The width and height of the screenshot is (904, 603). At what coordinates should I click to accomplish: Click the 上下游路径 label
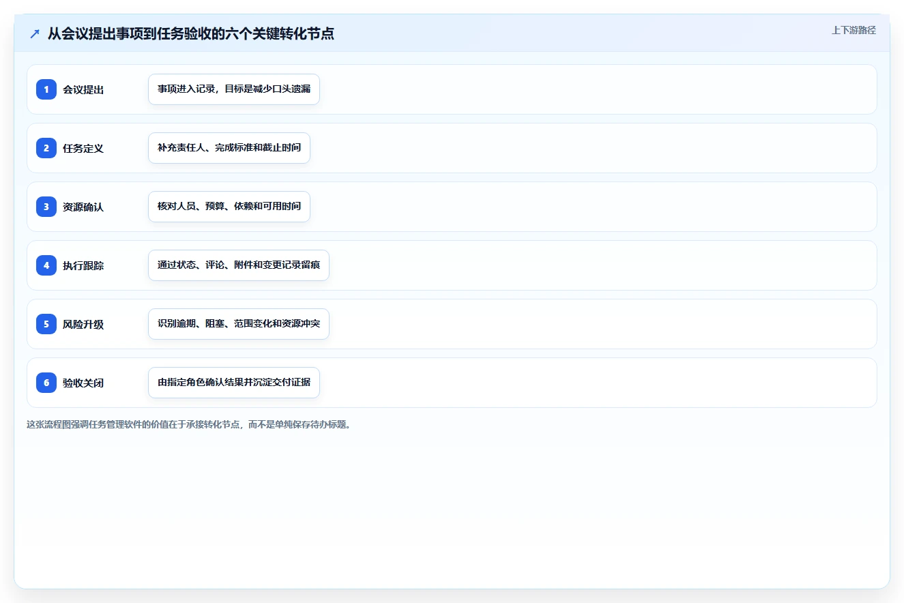(854, 30)
